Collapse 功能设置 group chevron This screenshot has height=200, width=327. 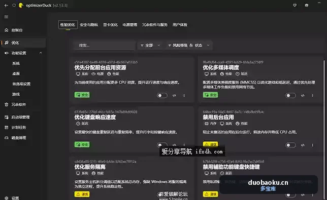[x=41, y=53]
